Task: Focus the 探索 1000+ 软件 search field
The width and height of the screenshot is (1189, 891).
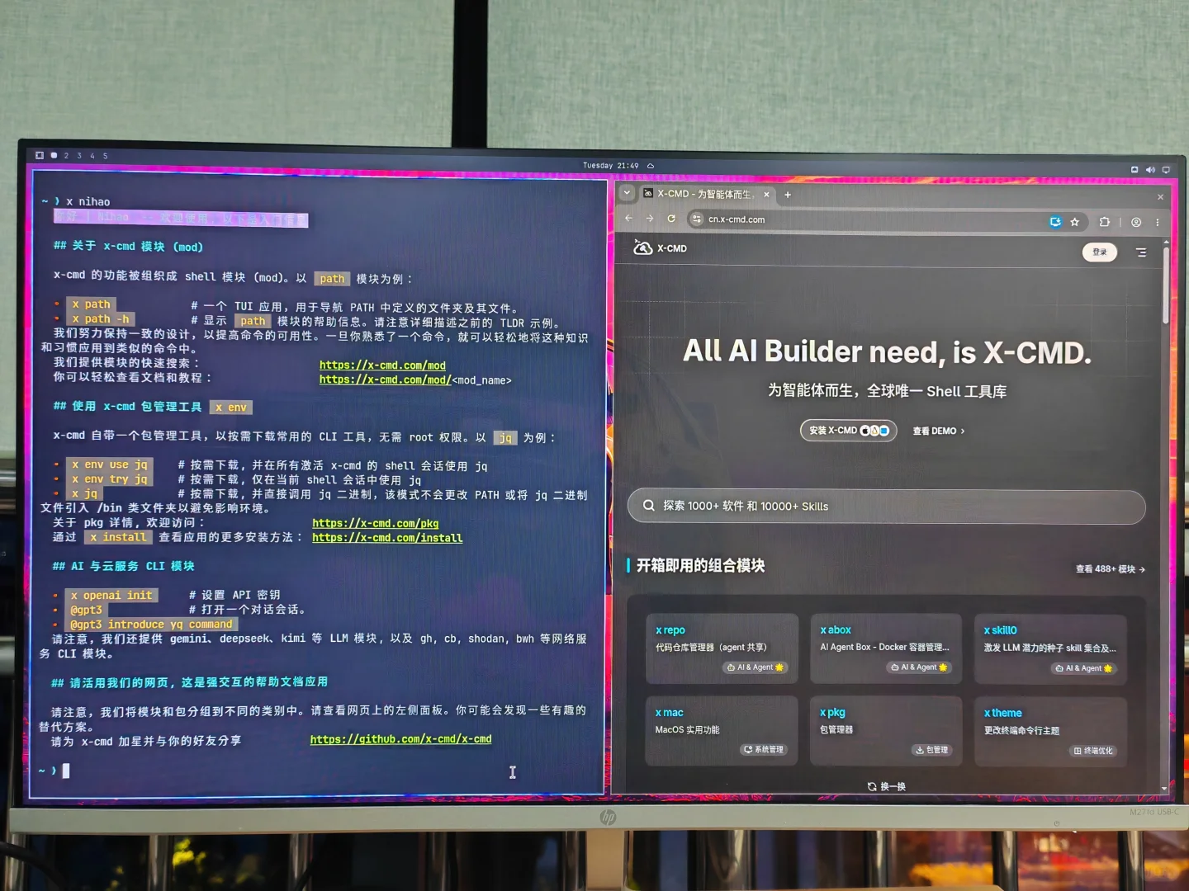Action: click(887, 507)
